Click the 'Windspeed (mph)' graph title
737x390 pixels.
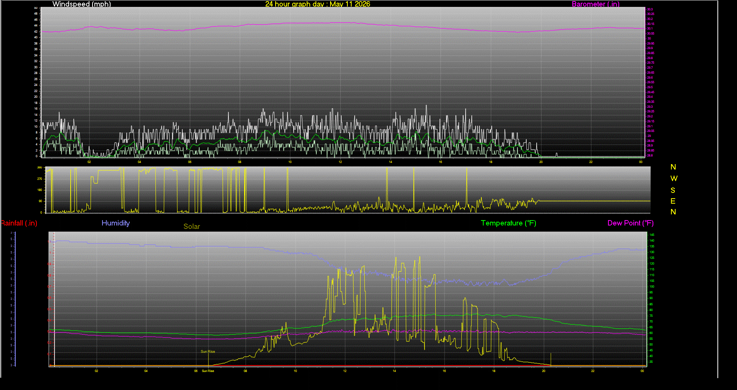81,4
